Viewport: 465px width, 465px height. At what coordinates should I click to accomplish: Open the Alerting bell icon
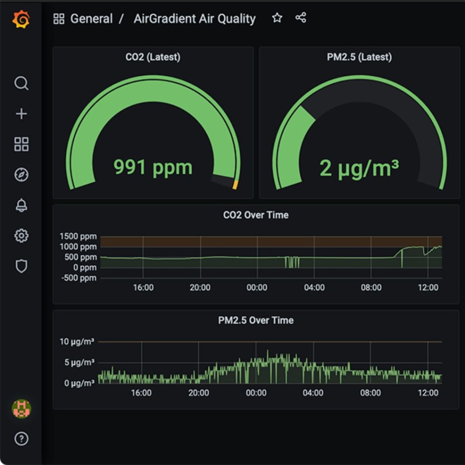pos(21,205)
